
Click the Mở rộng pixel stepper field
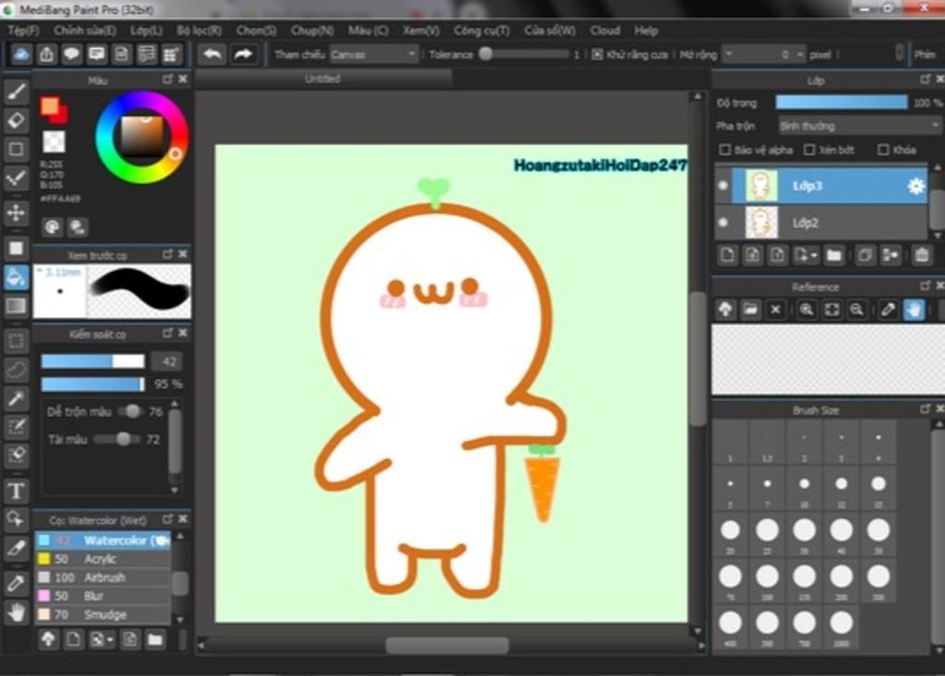tap(763, 54)
